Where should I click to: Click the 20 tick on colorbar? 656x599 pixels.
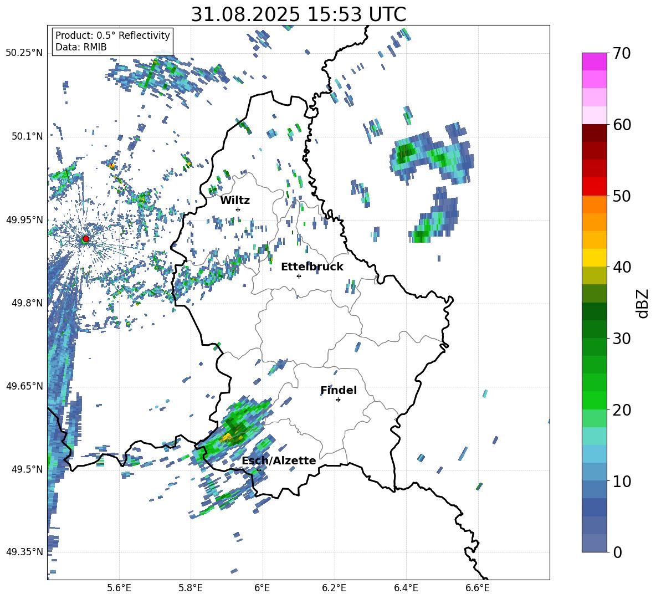(621, 409)
